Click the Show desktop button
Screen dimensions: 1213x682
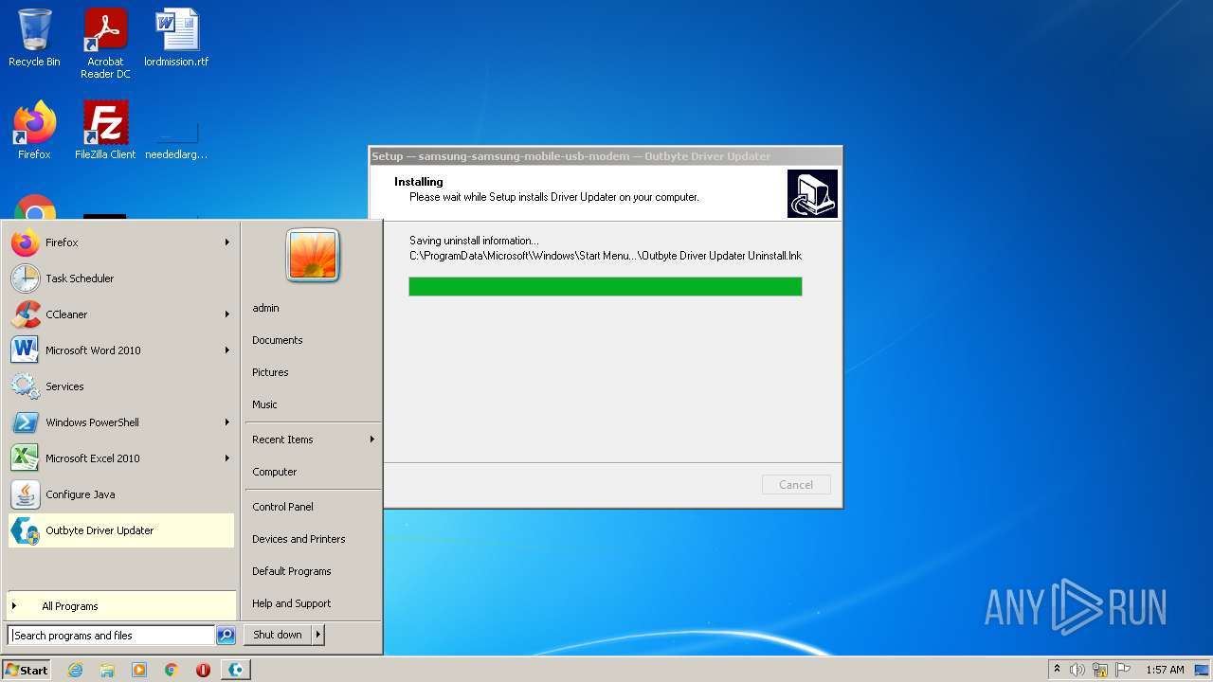[x=1203, y=670]
